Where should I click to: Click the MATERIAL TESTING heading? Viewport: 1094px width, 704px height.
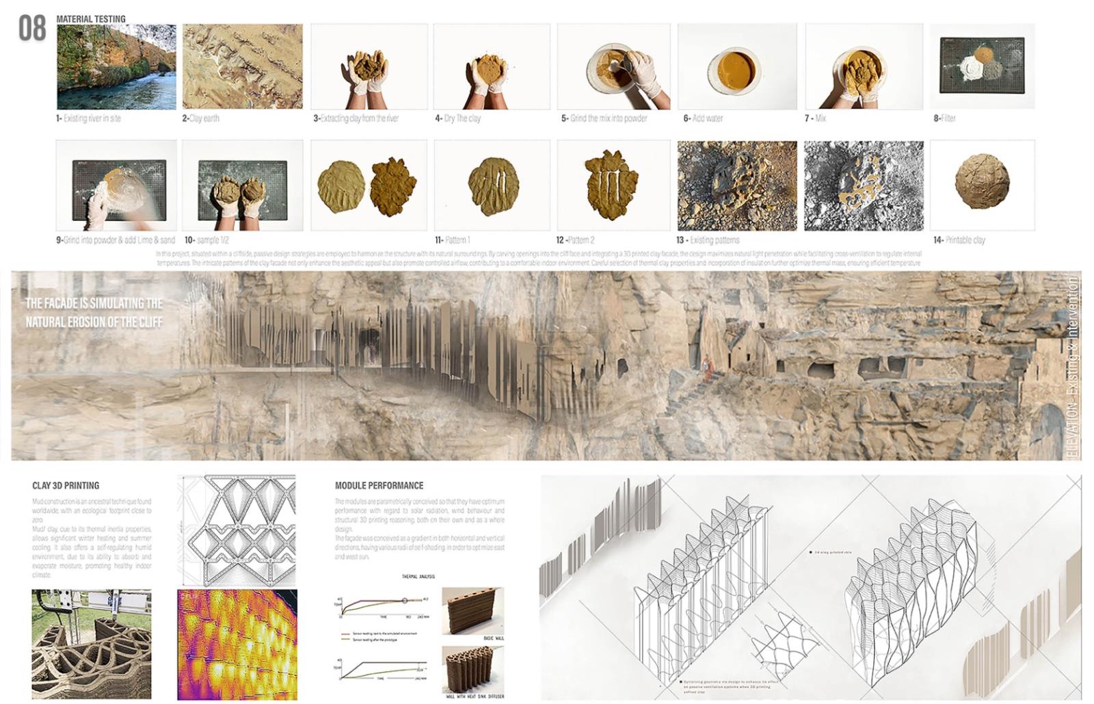coord(91,19)
